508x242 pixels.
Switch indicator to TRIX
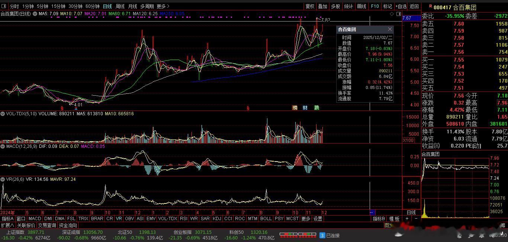[x=83, y=219]
